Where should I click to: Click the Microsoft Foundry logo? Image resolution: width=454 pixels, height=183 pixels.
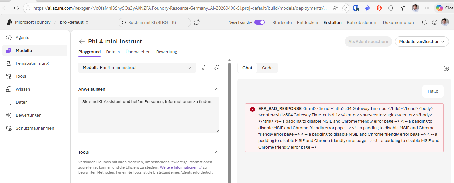point(10,22)
